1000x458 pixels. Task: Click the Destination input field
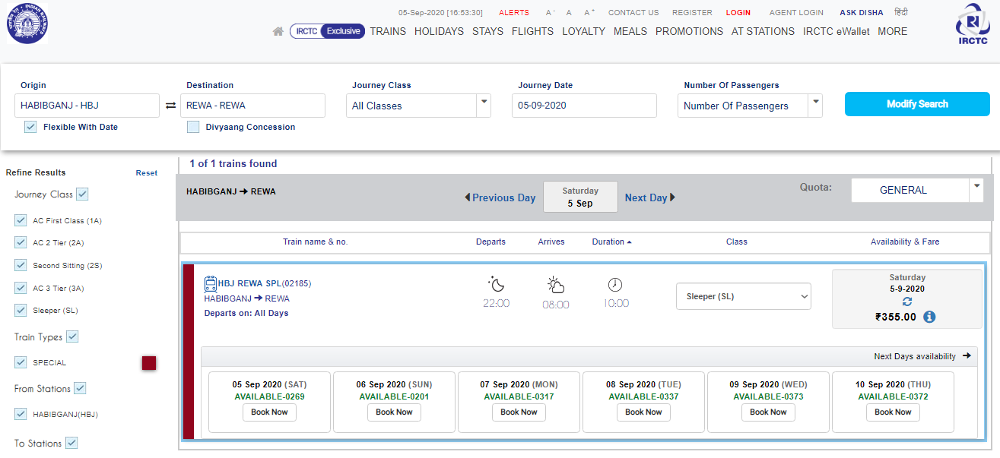tap(252, 106)
